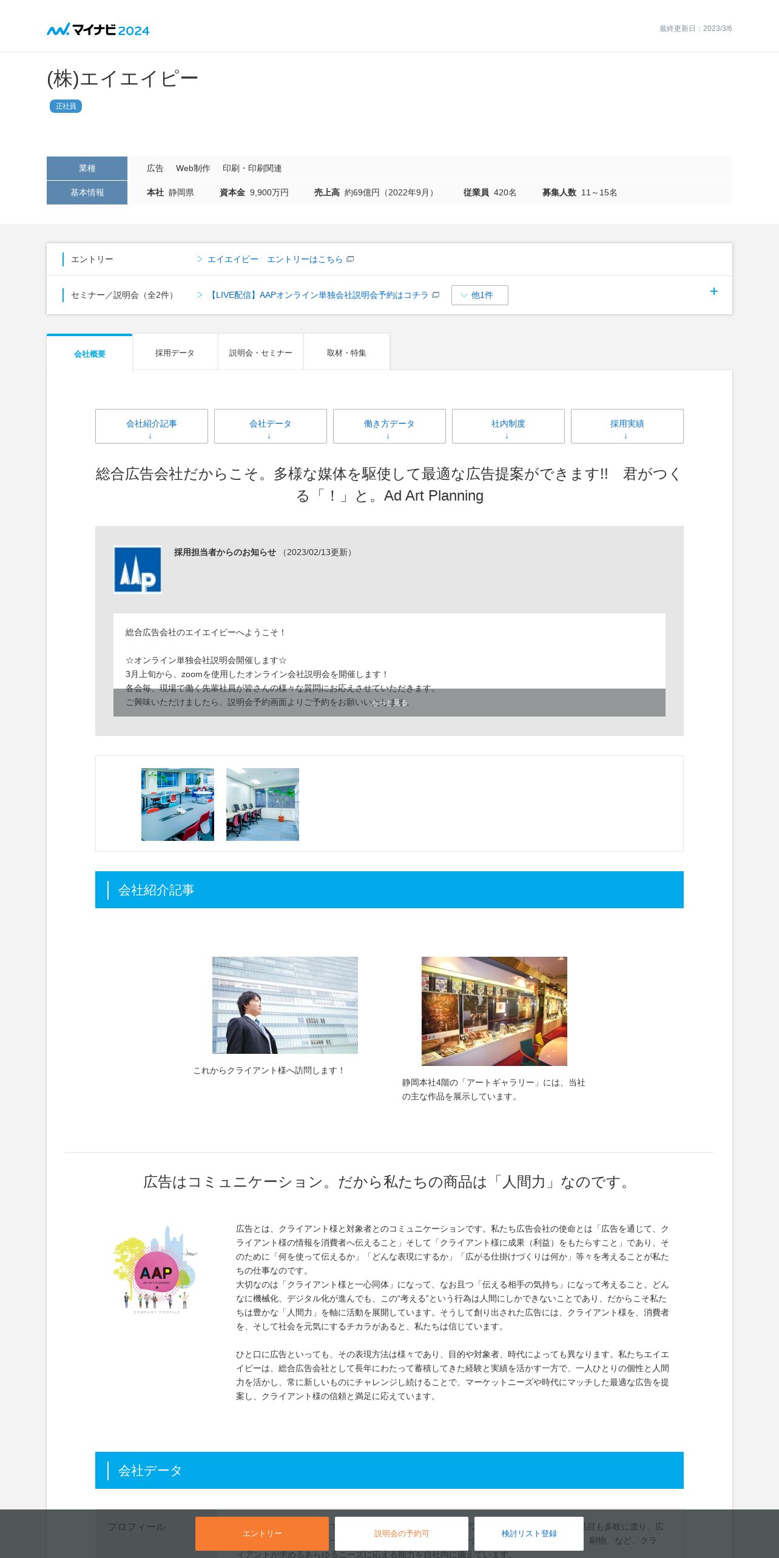Jump to 会社紹介記事 anchor button
The width and height of the screenshot is (779, 1558).
point(152,426)
